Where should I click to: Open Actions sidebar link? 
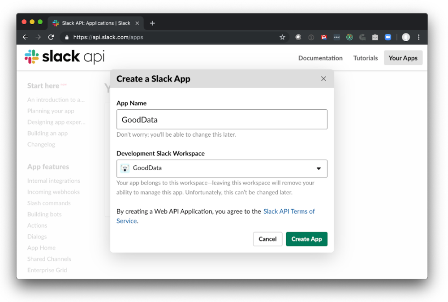(x=37, y=225)
